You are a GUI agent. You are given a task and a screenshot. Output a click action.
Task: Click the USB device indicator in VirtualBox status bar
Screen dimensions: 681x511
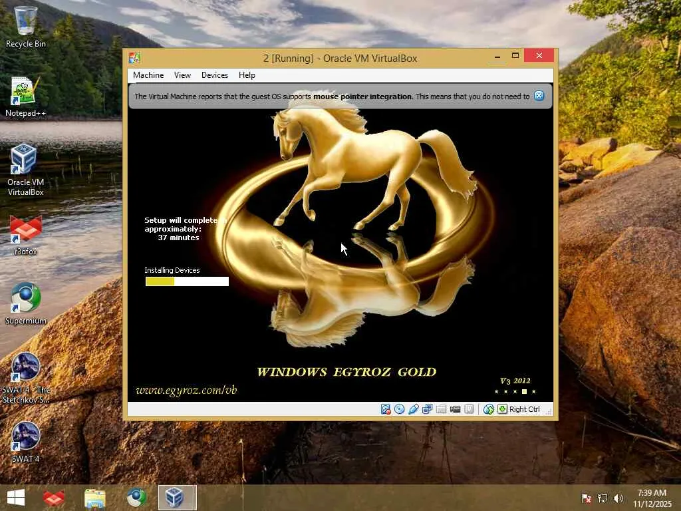[x=414, y=409]
